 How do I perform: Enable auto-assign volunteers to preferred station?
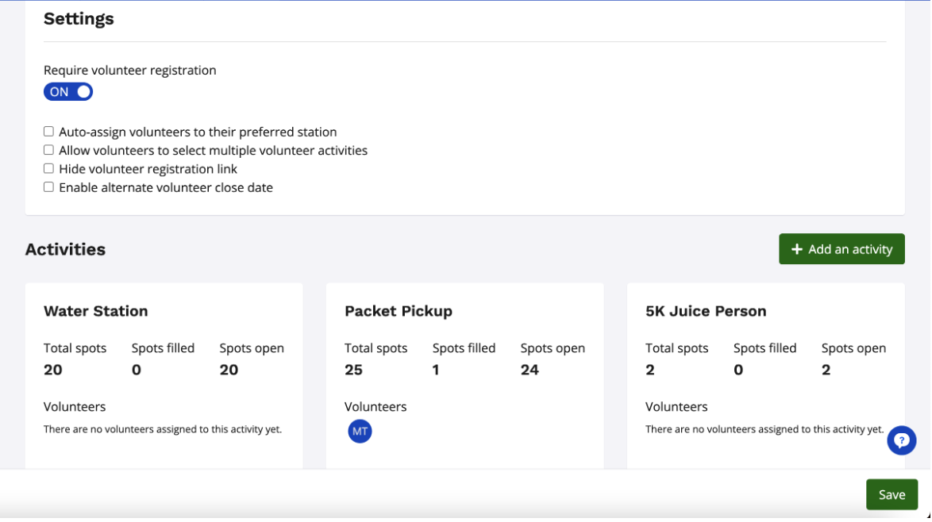pos(48,132)
